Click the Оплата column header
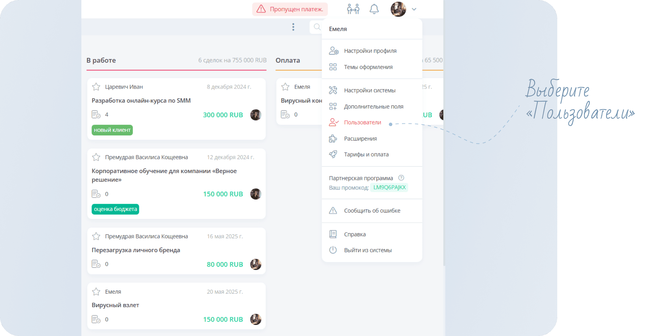Screen dimensions: 651x336 point(288,60)
